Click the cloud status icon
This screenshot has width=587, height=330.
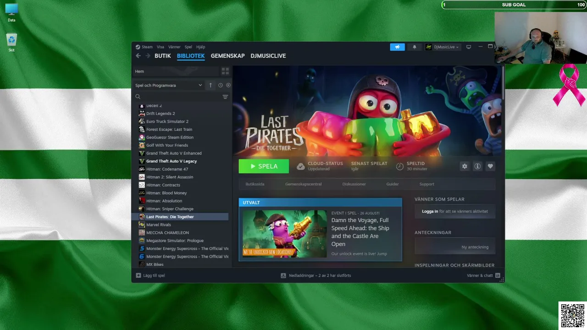[300, 166]
